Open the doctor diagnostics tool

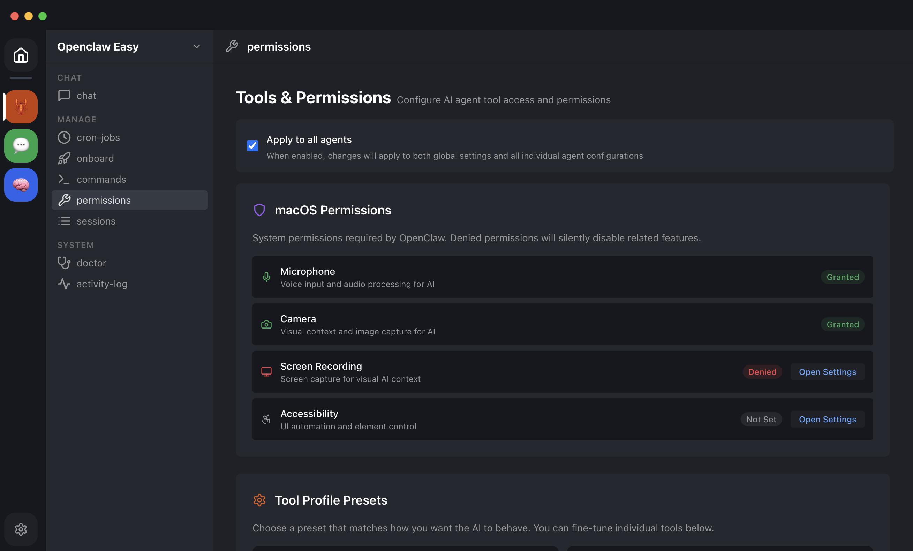coord(91,263)
